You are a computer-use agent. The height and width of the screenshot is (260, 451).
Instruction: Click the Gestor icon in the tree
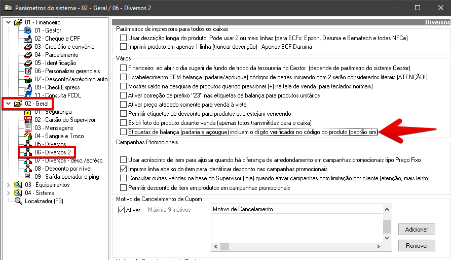pos(27,30)
